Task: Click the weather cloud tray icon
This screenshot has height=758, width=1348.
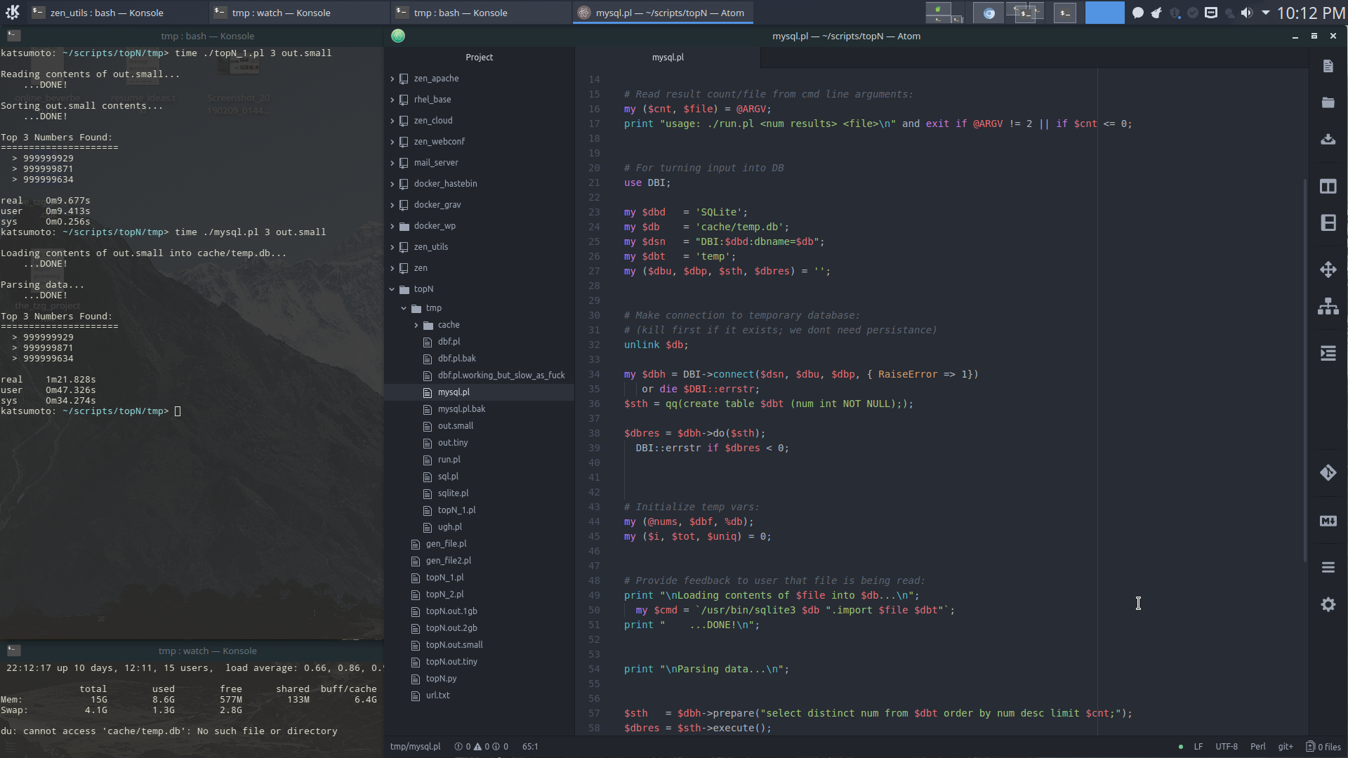Action: click(x=1229, y=13)
